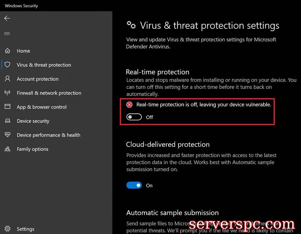Click the Settings gear icon
This screenshot has height=234, width=301.
8,229
